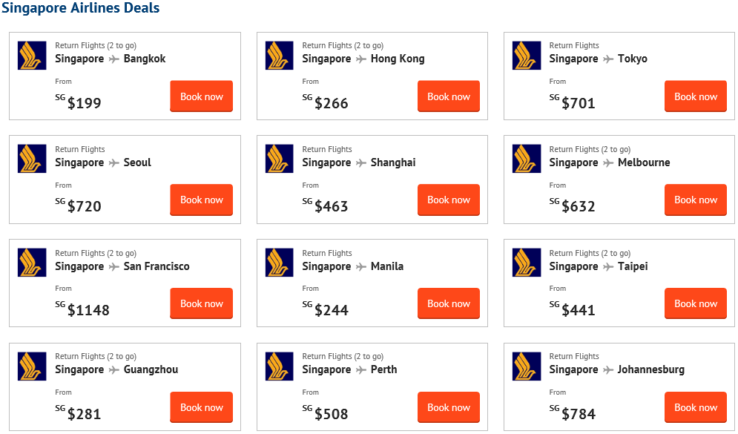Book the $720 Seoul return flight

click(202, 200)
